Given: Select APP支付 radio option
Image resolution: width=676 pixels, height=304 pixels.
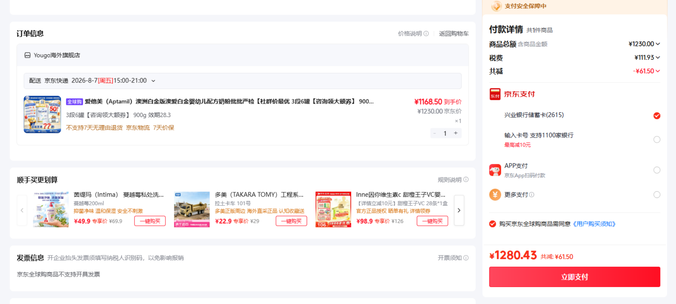Looking at the screenshot, I should [x=657, y=170].
